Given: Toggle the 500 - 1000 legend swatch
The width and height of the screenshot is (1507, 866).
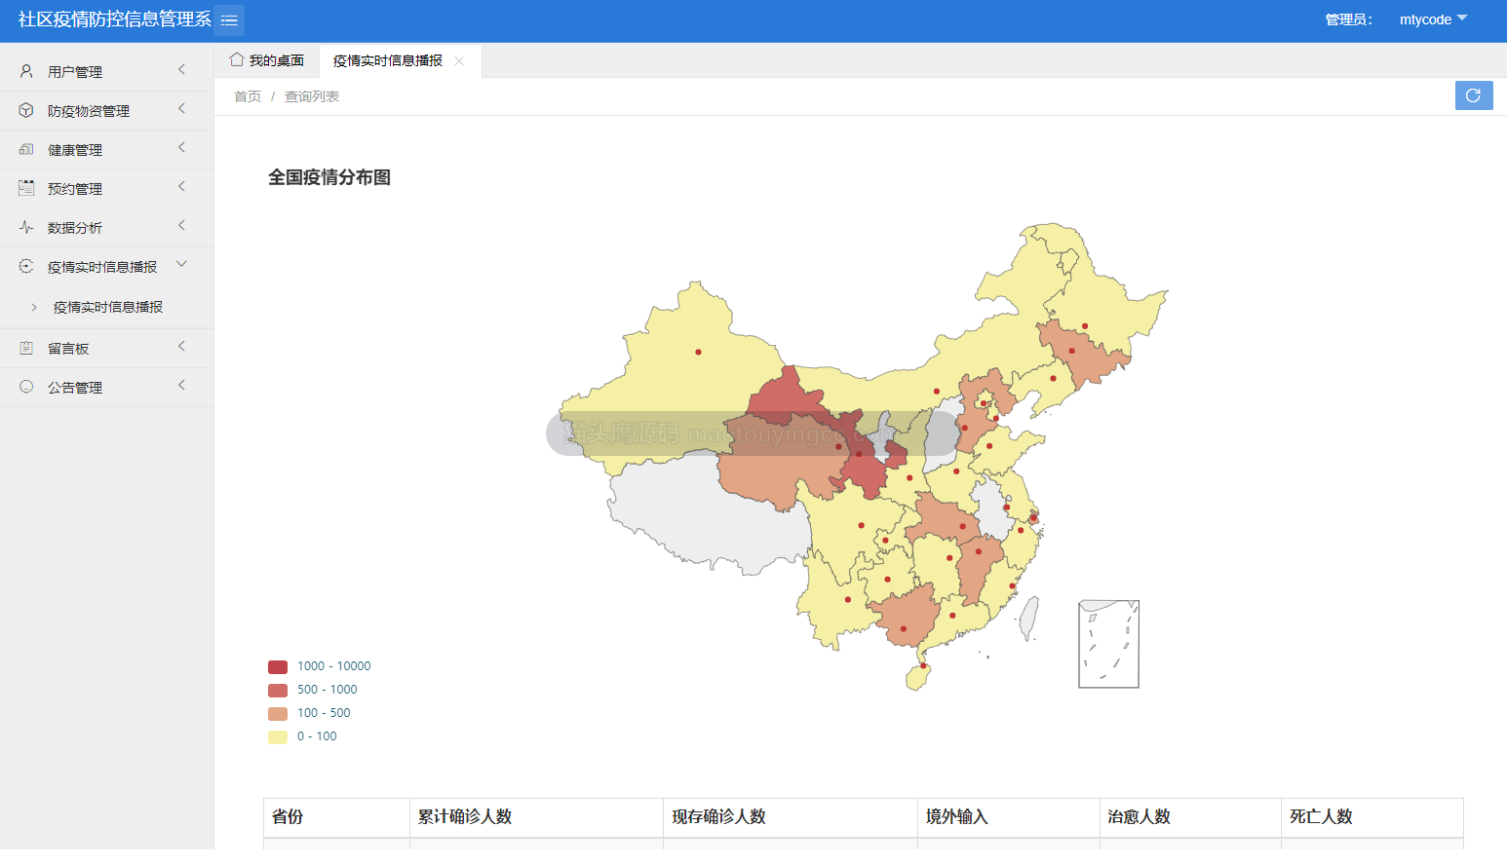Looking at the screenshot, I should [278, 690].
